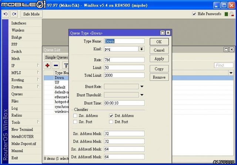The height and width of the screenshot is (165, 237).
Task: Click the Remove button
Action: (x=159, y=77)
